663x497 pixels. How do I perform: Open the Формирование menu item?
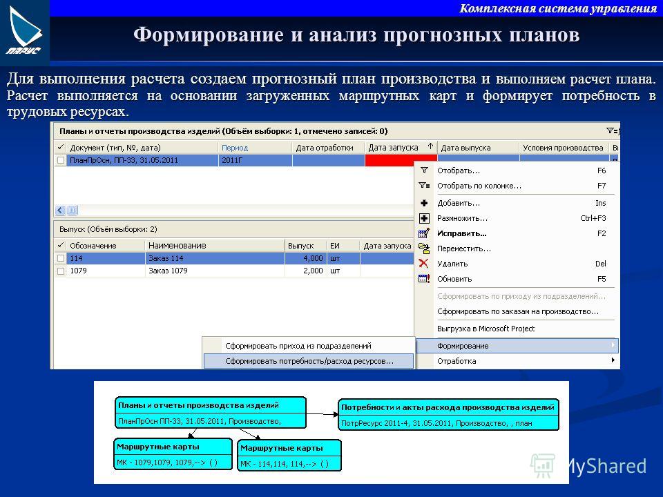(517, 346)
